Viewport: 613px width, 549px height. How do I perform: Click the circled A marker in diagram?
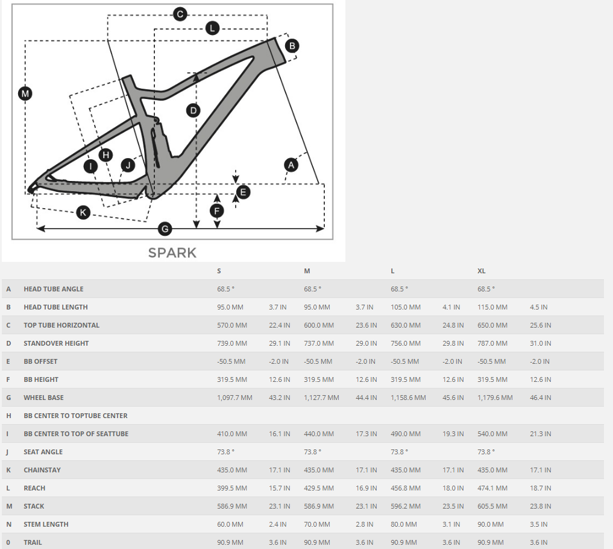[291, 165]
